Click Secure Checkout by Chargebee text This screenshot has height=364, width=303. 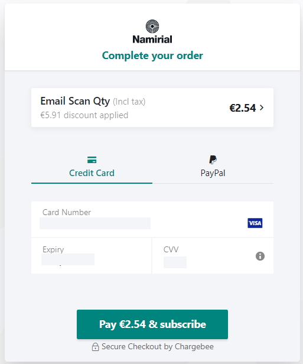(x=158, y=346)
